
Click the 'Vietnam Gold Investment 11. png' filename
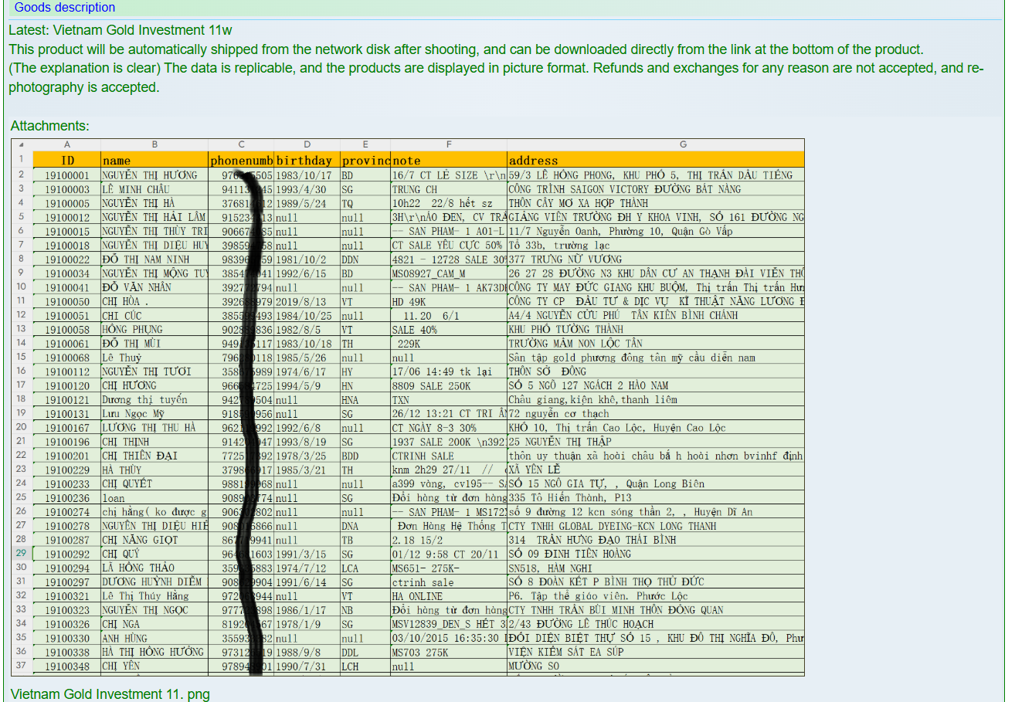click(x=110, y=694)
